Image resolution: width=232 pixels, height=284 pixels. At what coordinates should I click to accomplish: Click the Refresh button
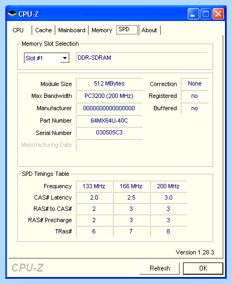pos(160,268)
